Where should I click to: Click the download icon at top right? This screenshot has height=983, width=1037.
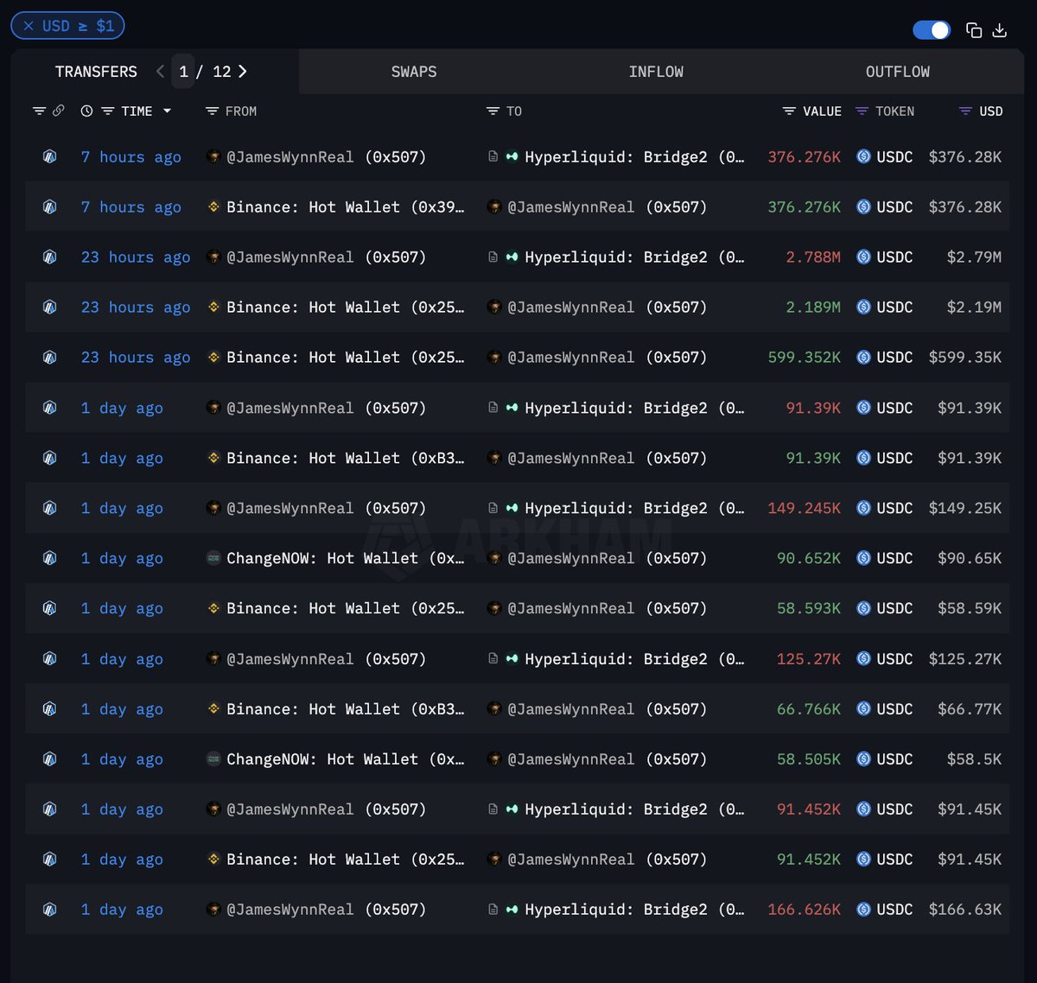[x=1000, y=30]
